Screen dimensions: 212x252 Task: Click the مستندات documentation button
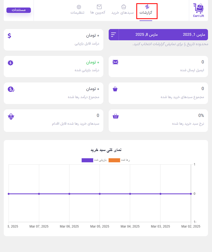[x=19, y=10]
